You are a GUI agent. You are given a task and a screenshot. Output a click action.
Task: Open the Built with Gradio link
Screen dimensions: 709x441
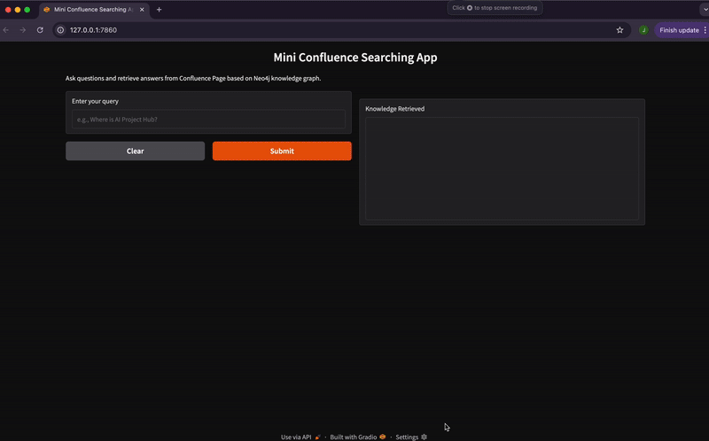pos(358,437)
